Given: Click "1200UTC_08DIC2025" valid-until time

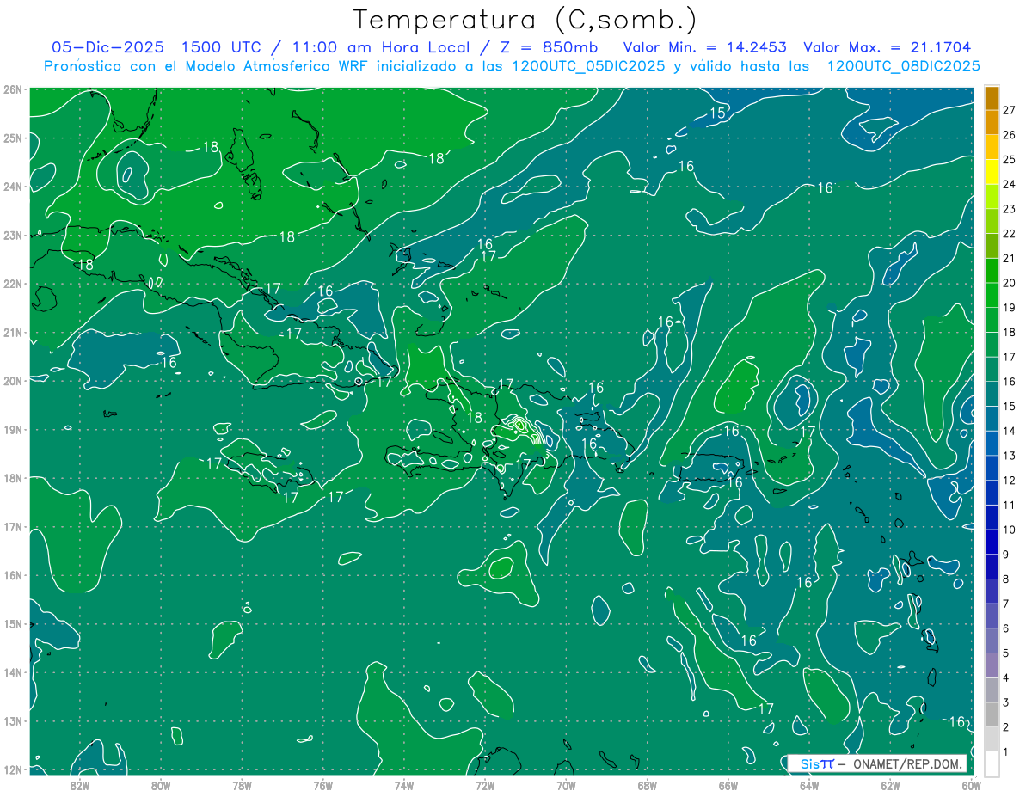Looking at the screenshot, I should [x=903, y=66].
